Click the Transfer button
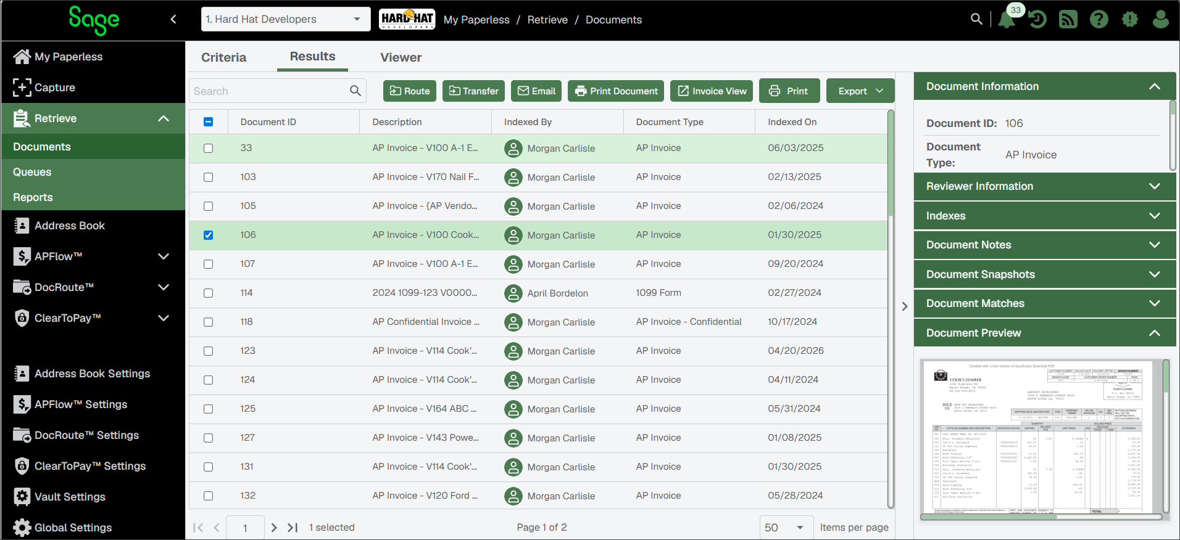 coord(474,91)
